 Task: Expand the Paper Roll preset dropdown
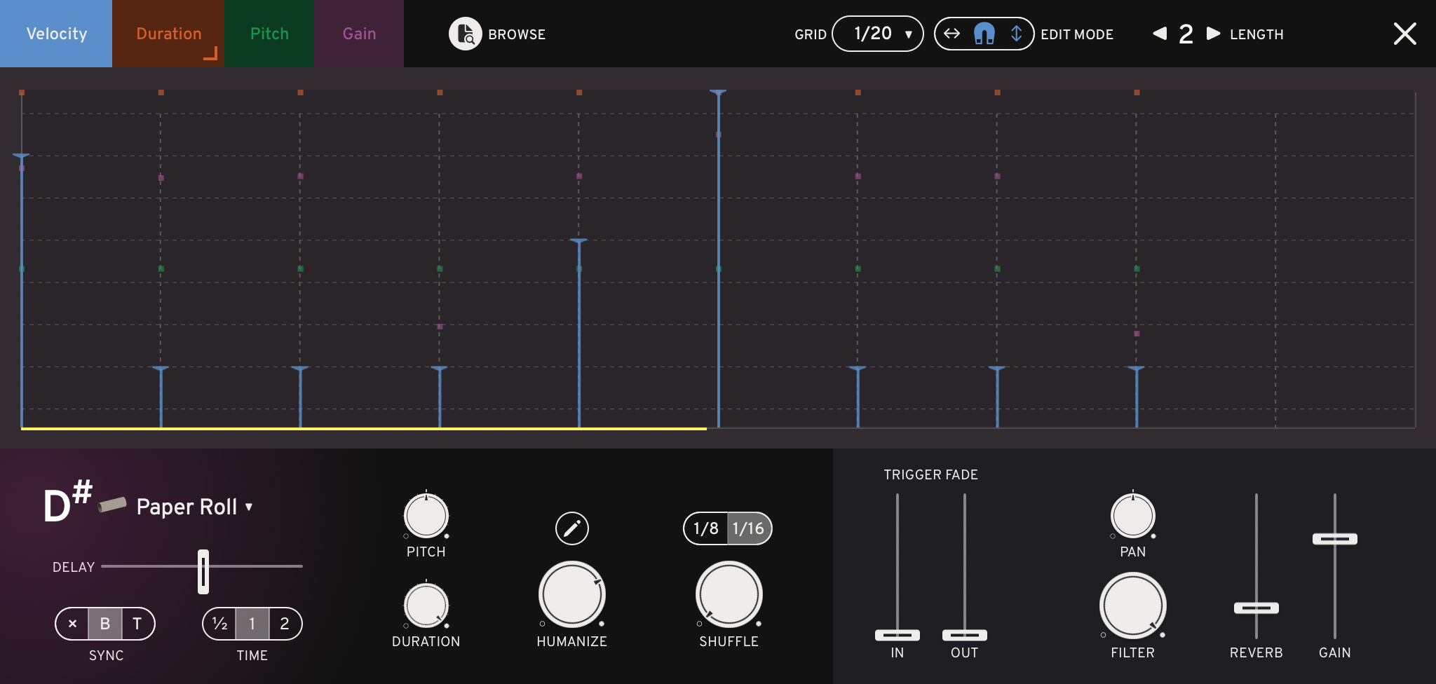(x=249, y=507)
